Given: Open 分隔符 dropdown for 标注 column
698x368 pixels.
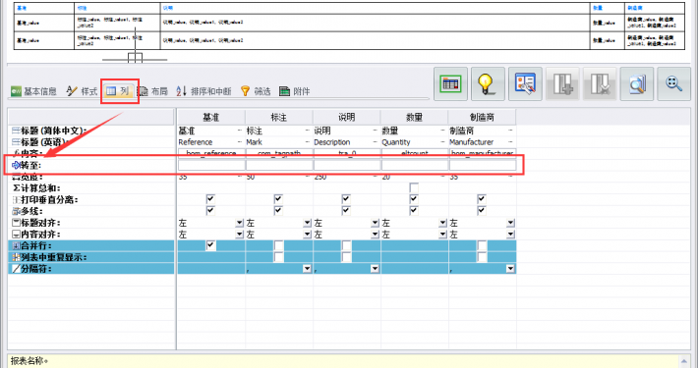Looking at the screenshot, I should (x=307, y=269).
